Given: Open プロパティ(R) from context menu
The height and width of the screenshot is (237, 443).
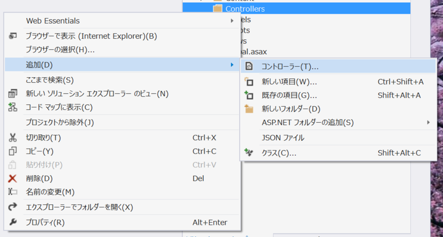Looking at the screenshot, I should point(122,222).
